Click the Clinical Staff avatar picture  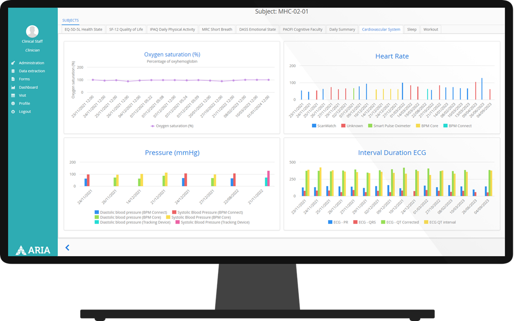click(x=32, y=31)
